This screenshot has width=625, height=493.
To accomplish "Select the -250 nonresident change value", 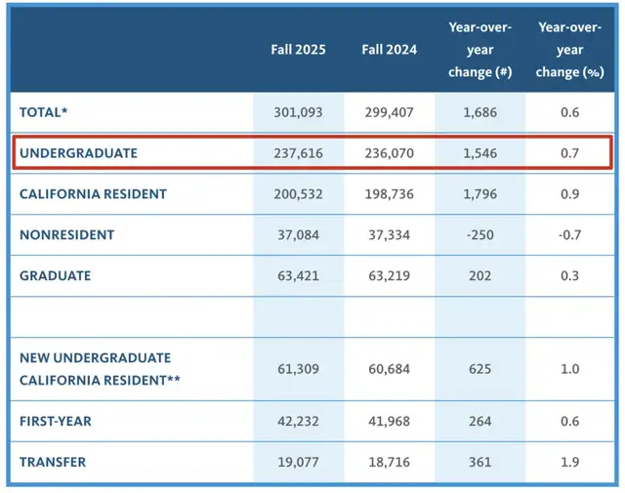I will (479, 235).
